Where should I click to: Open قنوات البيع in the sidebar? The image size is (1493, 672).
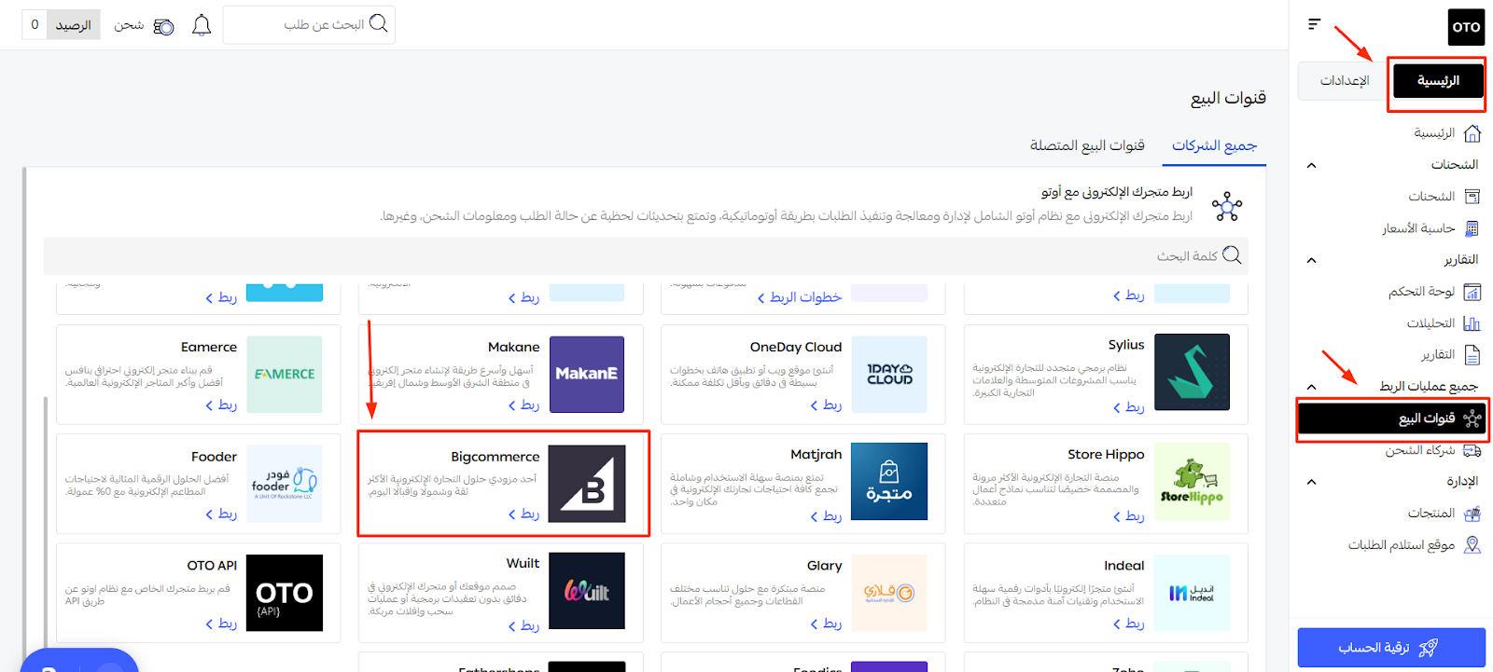pos(1392,418)
